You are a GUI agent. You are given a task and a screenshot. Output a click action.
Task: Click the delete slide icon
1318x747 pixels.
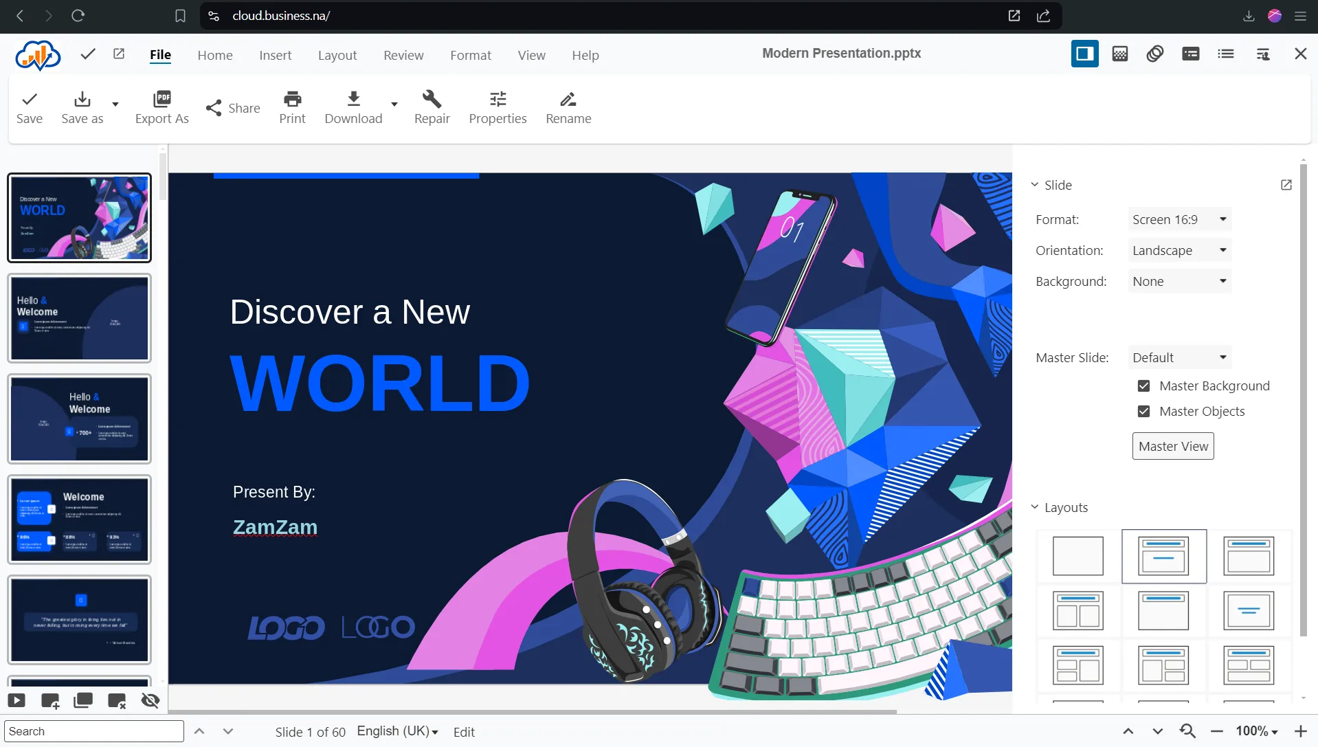point(117,700)
